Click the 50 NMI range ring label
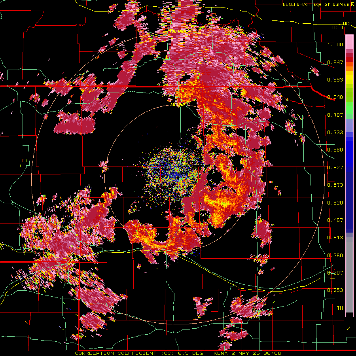This screenshot has width=356, height=356. (x=178, y=104)
